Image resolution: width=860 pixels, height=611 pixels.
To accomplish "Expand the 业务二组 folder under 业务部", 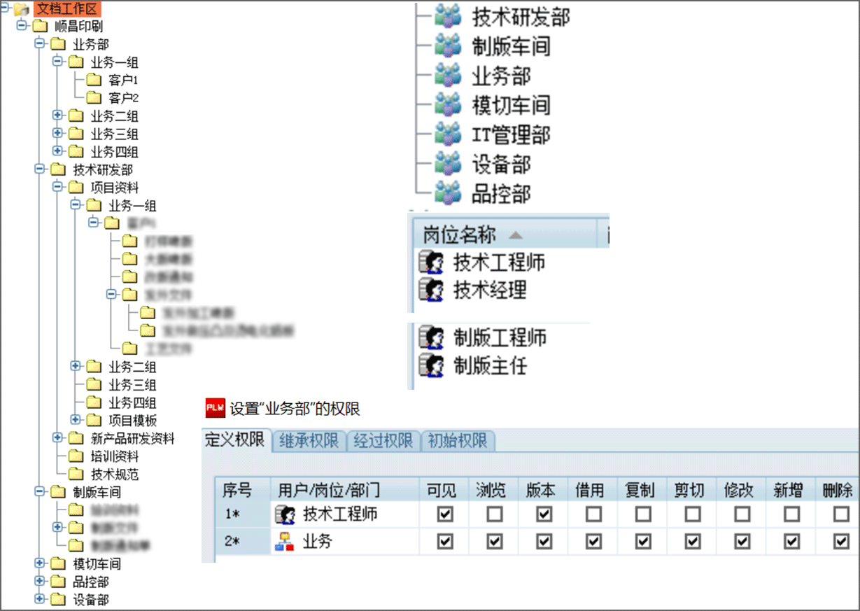I will [58, 115].
